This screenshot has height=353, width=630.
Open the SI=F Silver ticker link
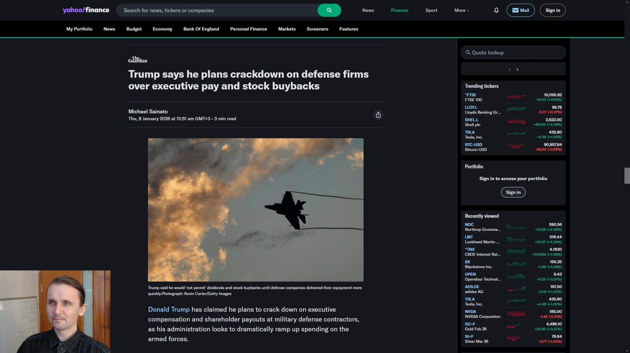click(469, 336)
